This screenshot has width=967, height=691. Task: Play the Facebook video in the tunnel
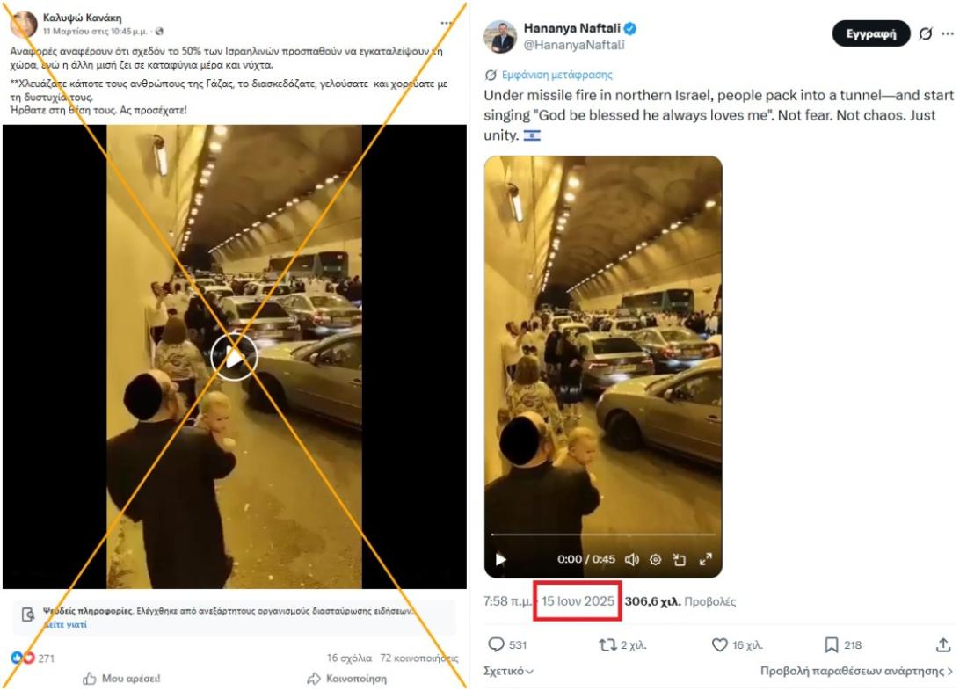click(x=234, y=357)
